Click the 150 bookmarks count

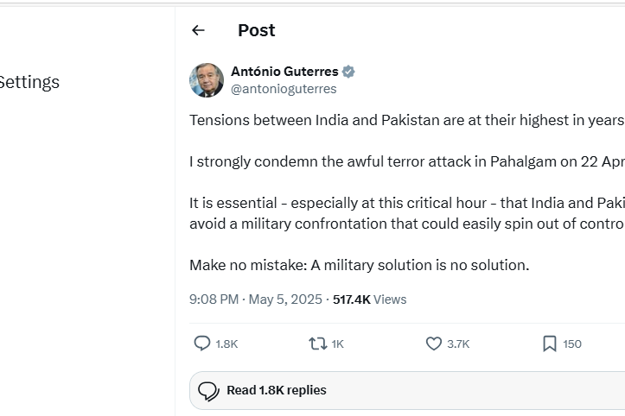point(572,344)
